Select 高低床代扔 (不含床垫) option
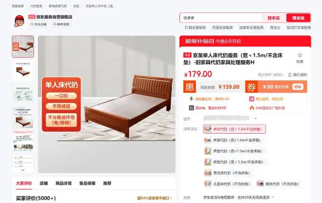The width and height of the screenshot is (322, 203). point(228,173)
